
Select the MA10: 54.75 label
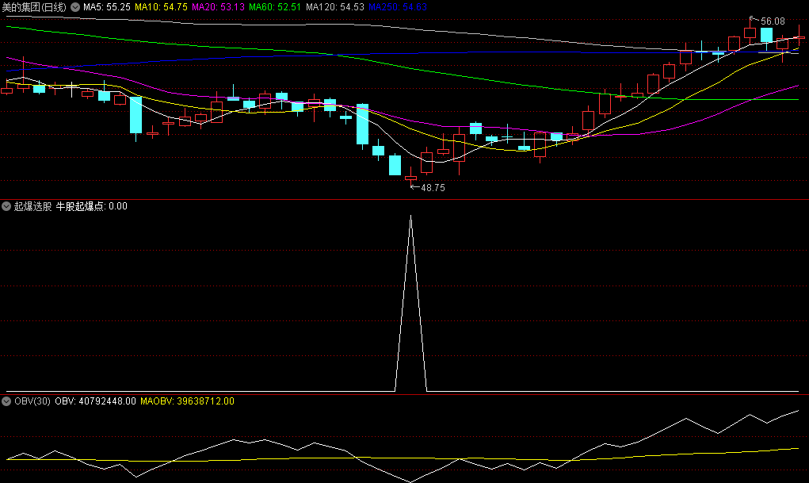click(161, 7)
